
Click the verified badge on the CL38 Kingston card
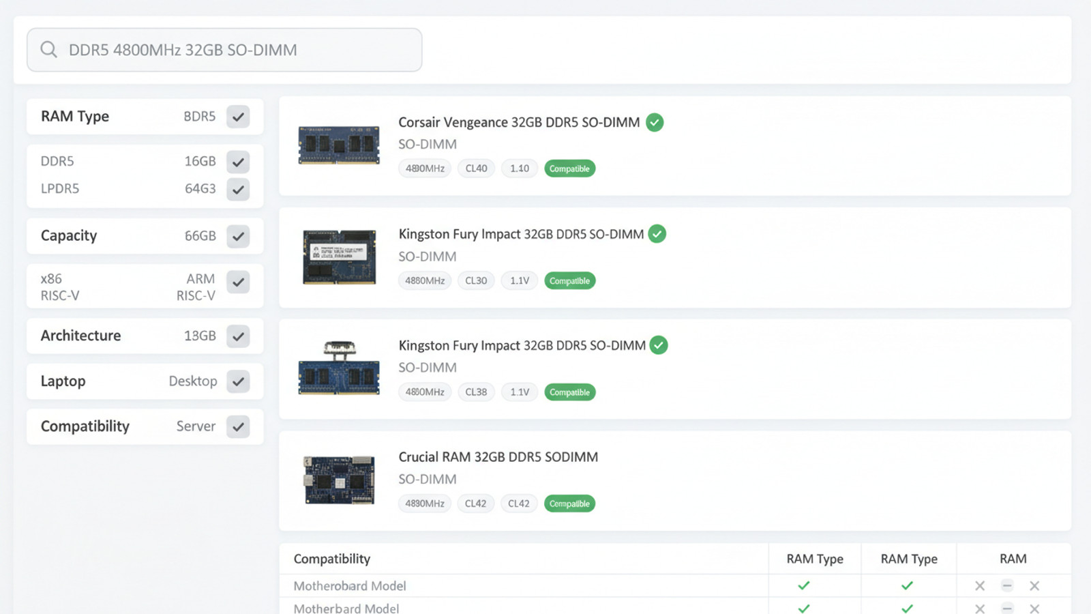659,345
